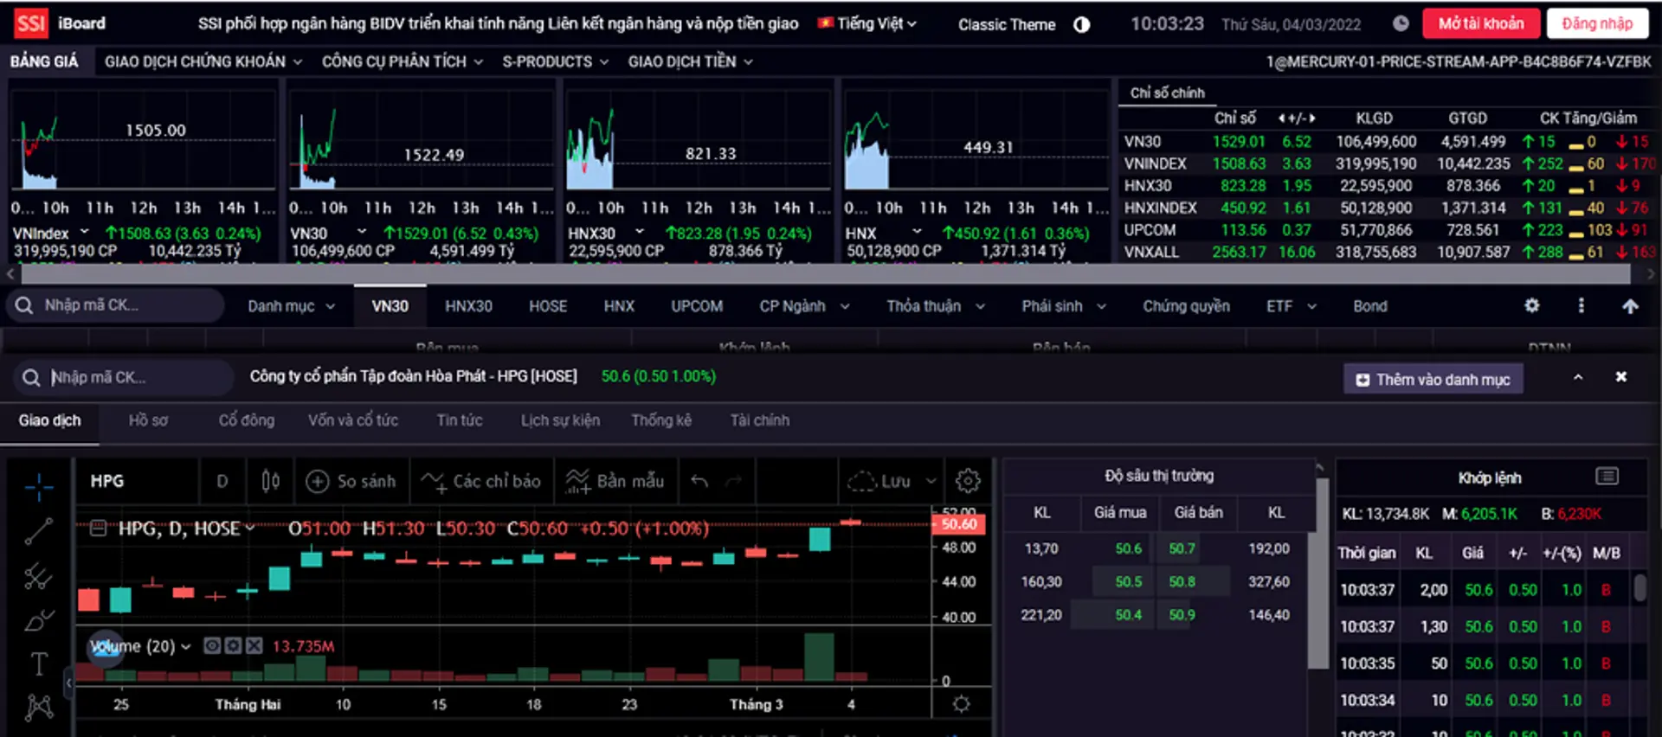Select the text annotation tool
Image resolution: width=1662 pixels, height=737 pixels.
(x=39, y=663)
